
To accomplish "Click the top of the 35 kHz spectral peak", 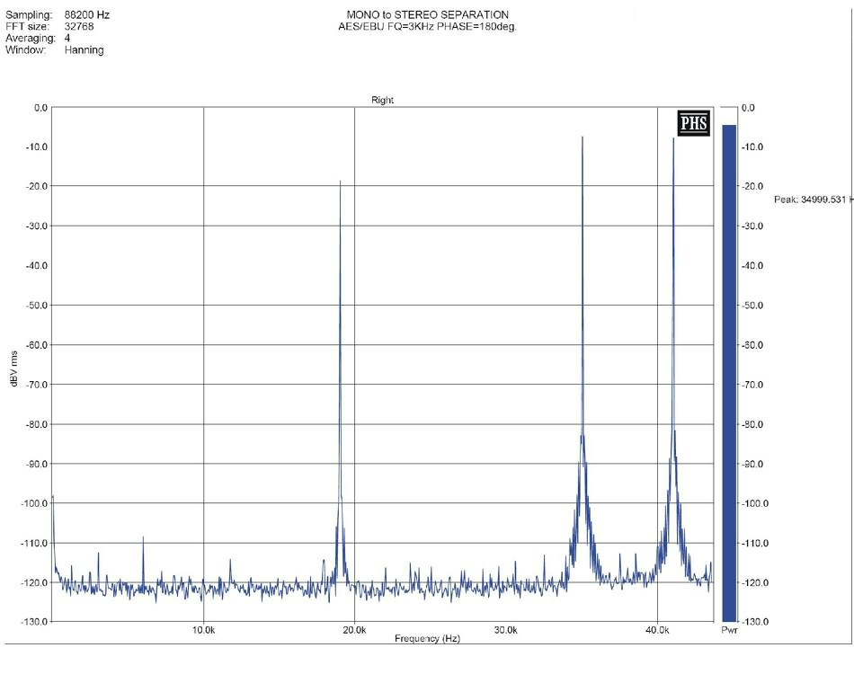I will [583, 138].
